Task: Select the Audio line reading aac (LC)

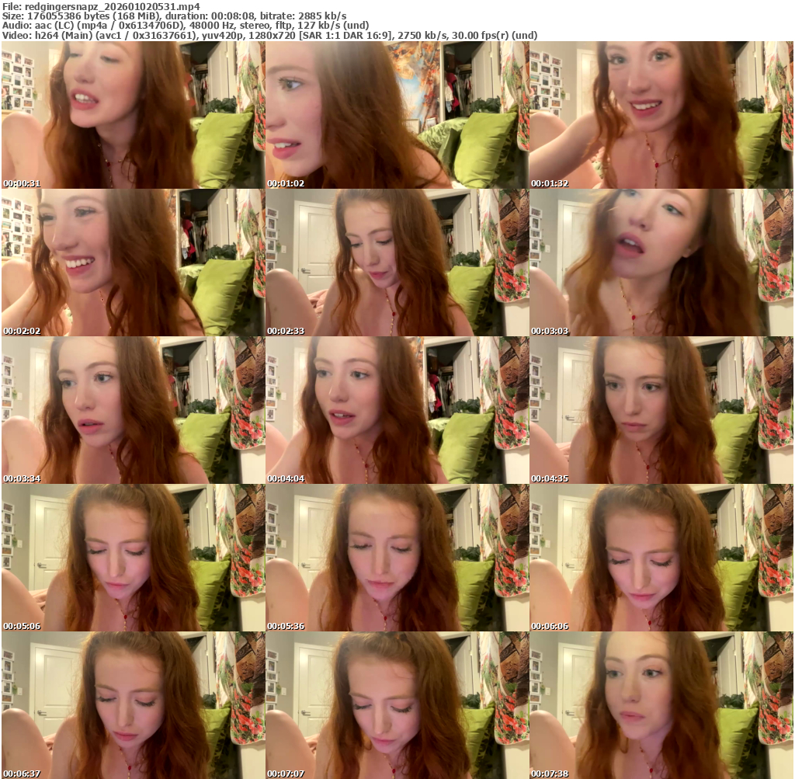Action: click(x=186, y=26)
